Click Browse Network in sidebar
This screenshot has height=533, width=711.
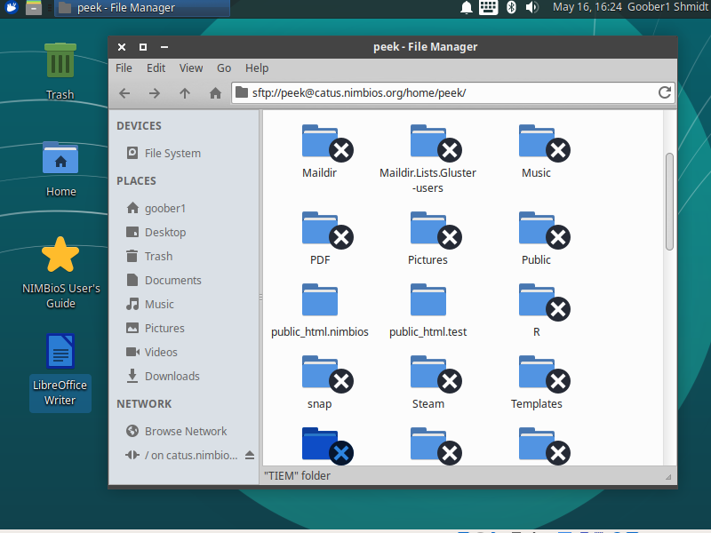(x=186, y=431)
